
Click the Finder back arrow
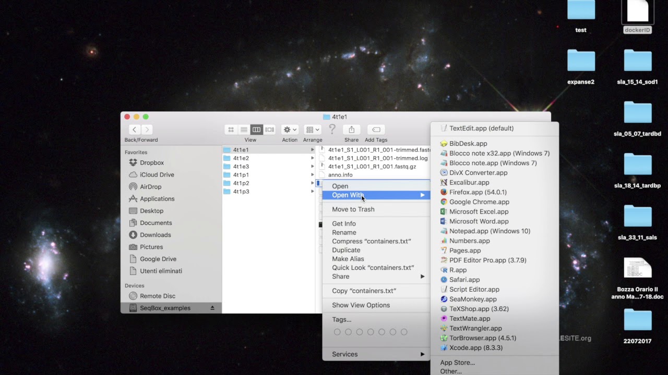(135, 130)
